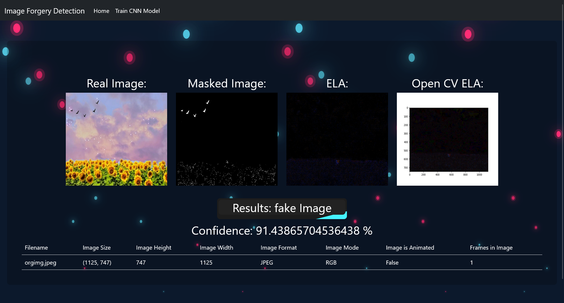Viewport: 564px width, 303px height.
Task: Click the Image Format column header
Action: click(x=278, y=248)
